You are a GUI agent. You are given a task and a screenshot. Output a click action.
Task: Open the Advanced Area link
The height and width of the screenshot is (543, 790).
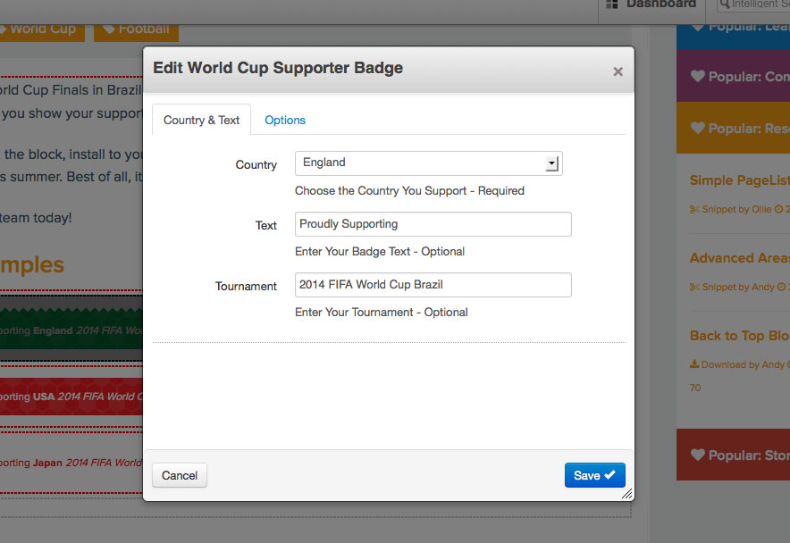(740, 258)
